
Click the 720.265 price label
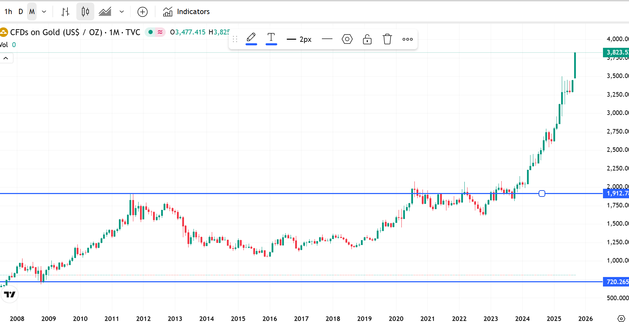(616, 282)
